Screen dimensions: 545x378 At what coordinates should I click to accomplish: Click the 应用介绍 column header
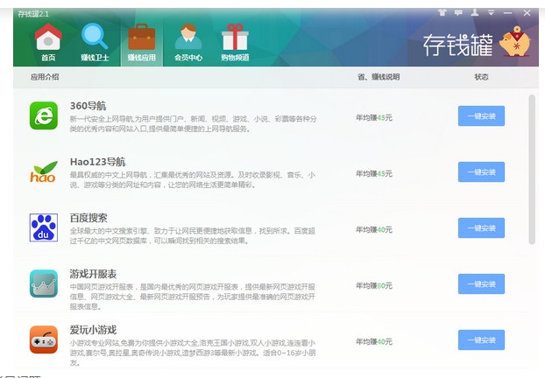pos(45,77)
